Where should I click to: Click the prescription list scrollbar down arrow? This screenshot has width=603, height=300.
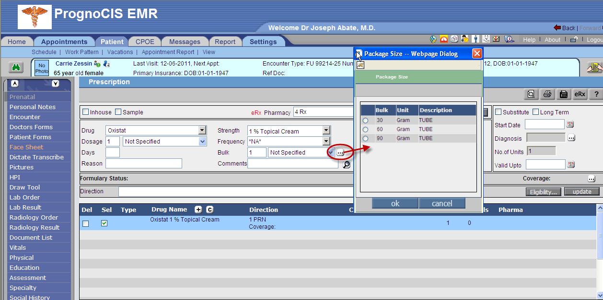coord(600,295)
